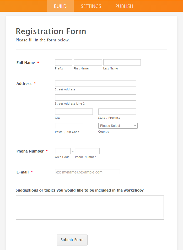
Task: Click the 'Please fill in the form below' subheading
Action: (x=43, y=40)
